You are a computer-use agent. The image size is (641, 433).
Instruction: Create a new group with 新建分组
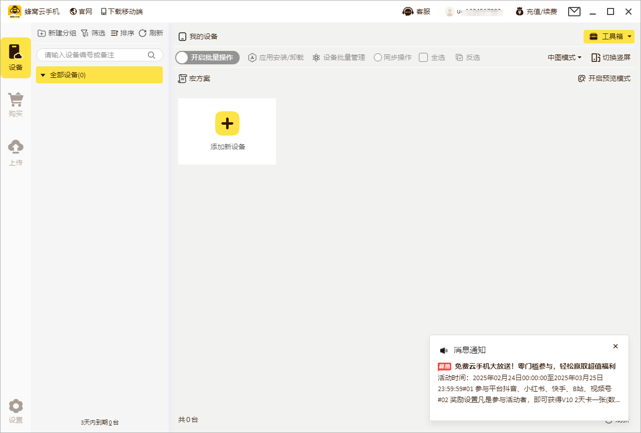(x=57, y=33)
